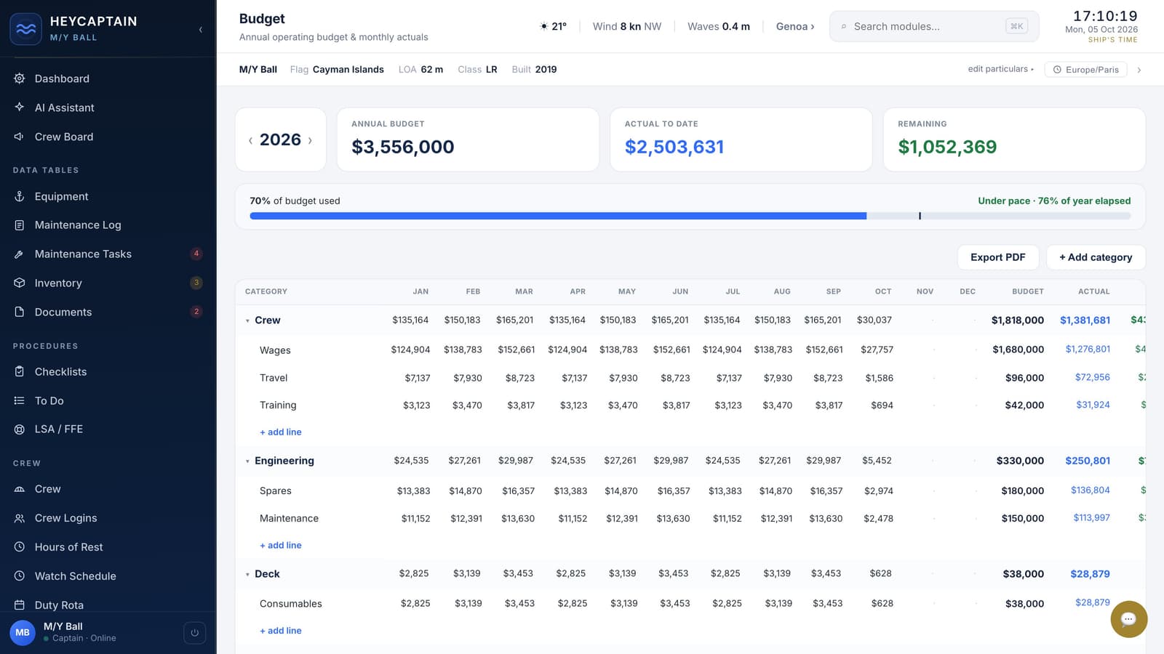Click the Export PDF button
This screenshot has height=654, width=1164.
(998, 257)
